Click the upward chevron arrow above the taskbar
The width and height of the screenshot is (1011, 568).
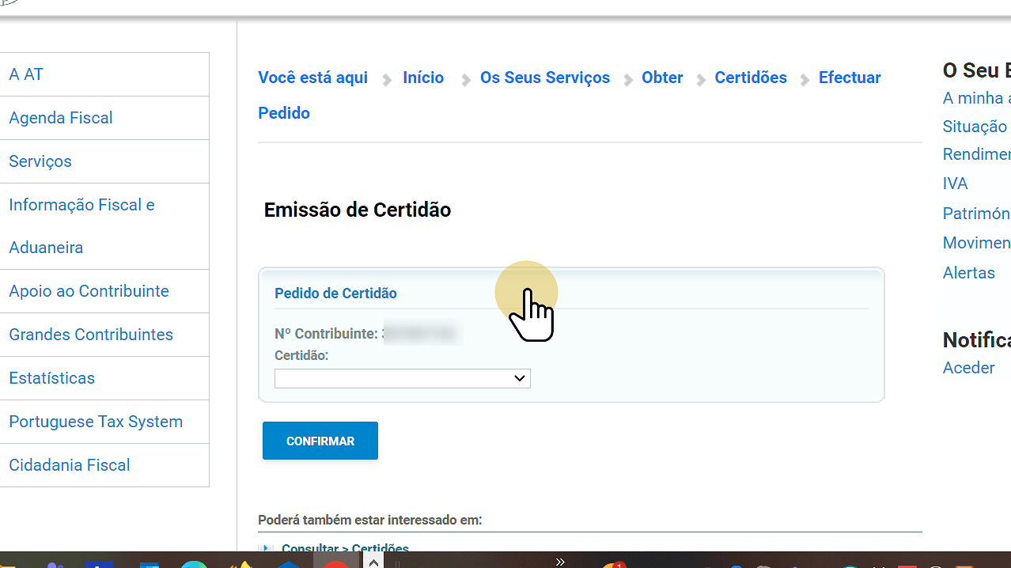pyautogui.click(x=373, y=562)
